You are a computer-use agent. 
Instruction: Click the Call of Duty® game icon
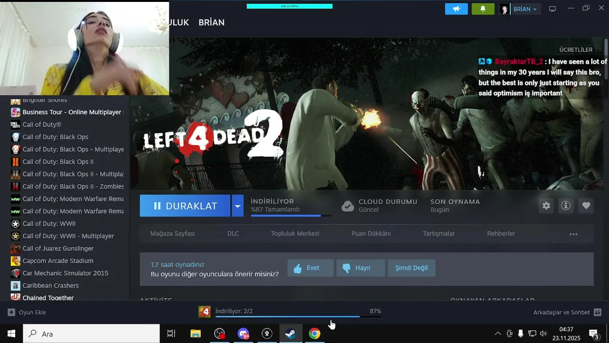[x=15, y=125]
